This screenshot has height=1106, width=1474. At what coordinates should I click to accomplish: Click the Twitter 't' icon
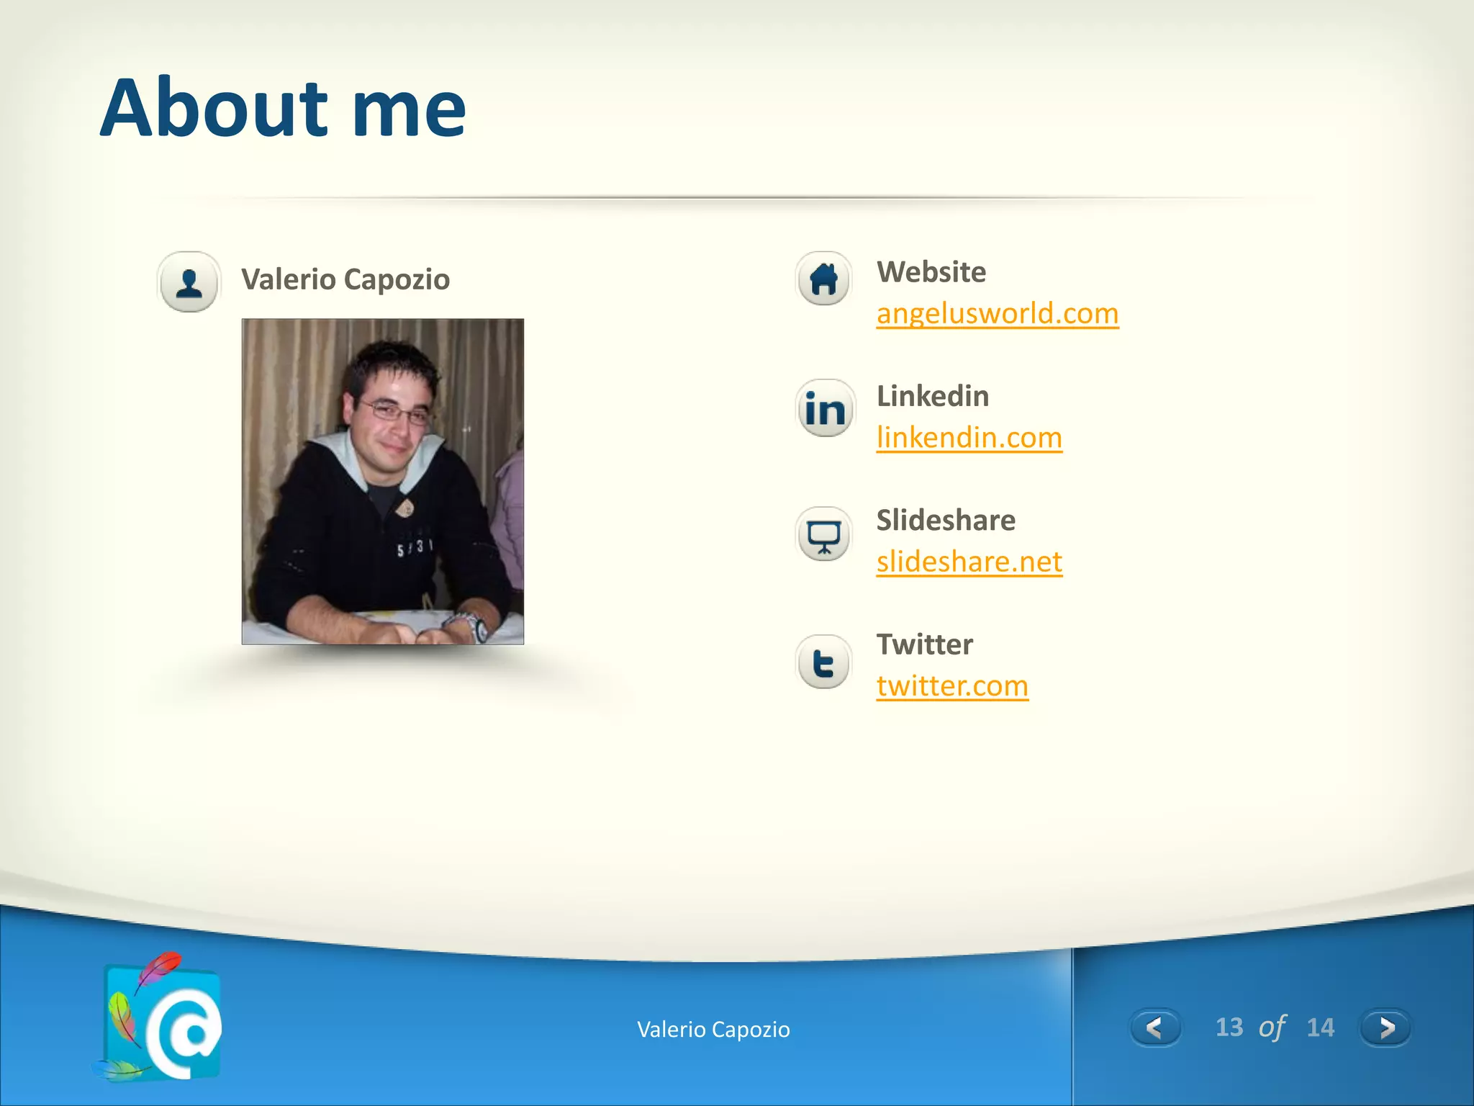[824, 662]
